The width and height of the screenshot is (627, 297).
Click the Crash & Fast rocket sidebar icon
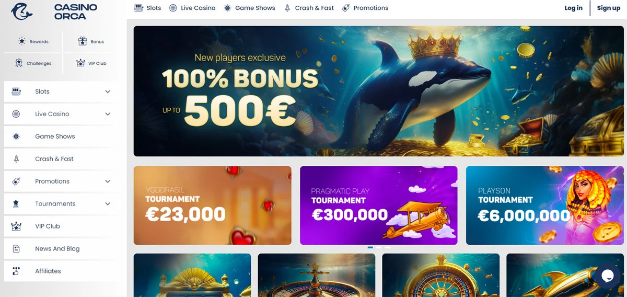[x=16, y=158]
